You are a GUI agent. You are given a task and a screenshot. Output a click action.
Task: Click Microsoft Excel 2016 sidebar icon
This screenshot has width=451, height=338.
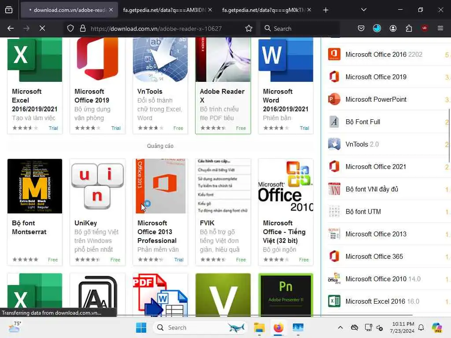point(334,301)
